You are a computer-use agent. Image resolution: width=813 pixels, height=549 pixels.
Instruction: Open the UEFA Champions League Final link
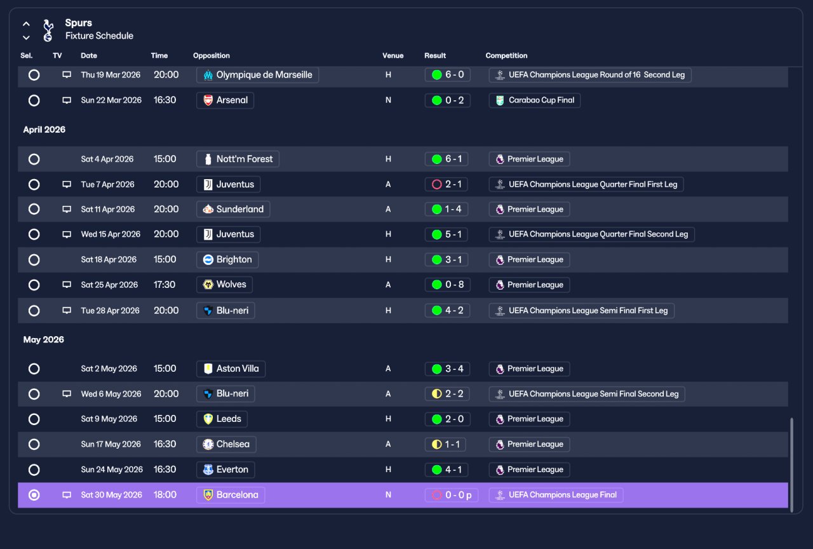click(556, 495)
